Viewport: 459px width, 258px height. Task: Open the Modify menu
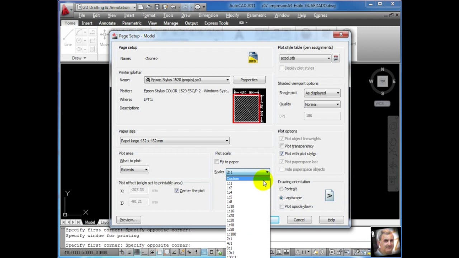point(232,15)
